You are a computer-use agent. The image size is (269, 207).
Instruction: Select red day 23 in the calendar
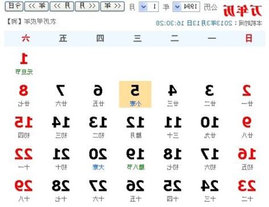coord(247,191)
